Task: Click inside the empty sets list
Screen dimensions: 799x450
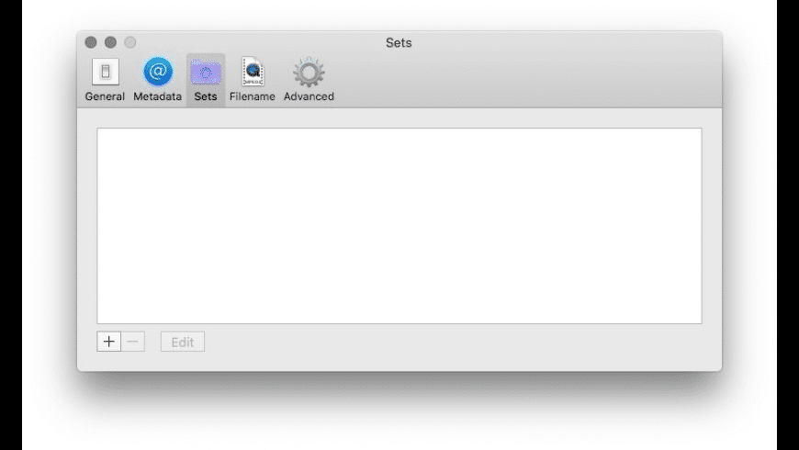Action: (x=399, y=226)
